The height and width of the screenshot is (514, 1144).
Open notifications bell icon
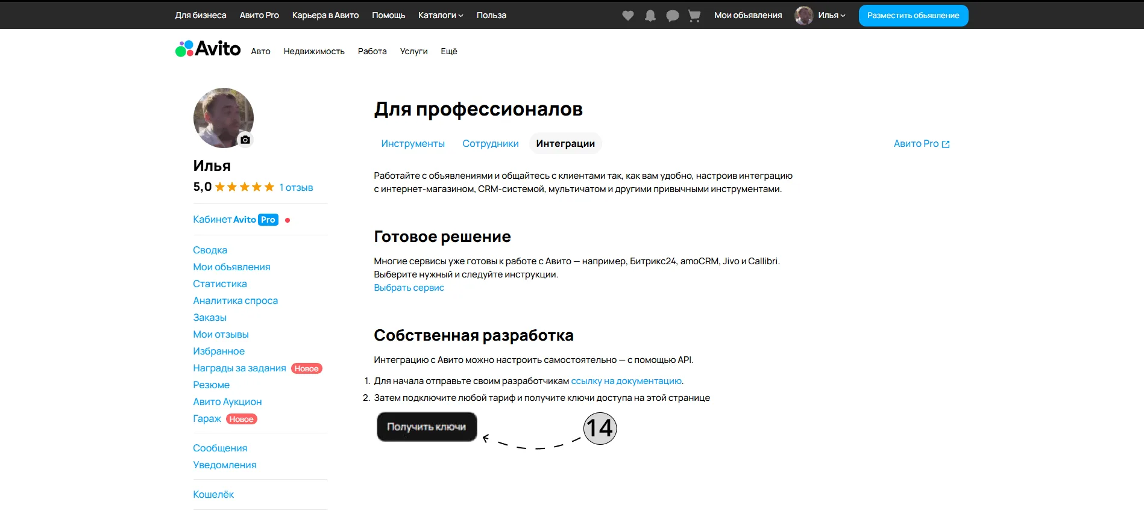[650, 16]
